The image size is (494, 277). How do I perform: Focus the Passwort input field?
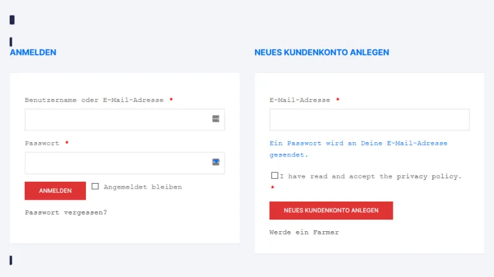[x=125, y=163]
